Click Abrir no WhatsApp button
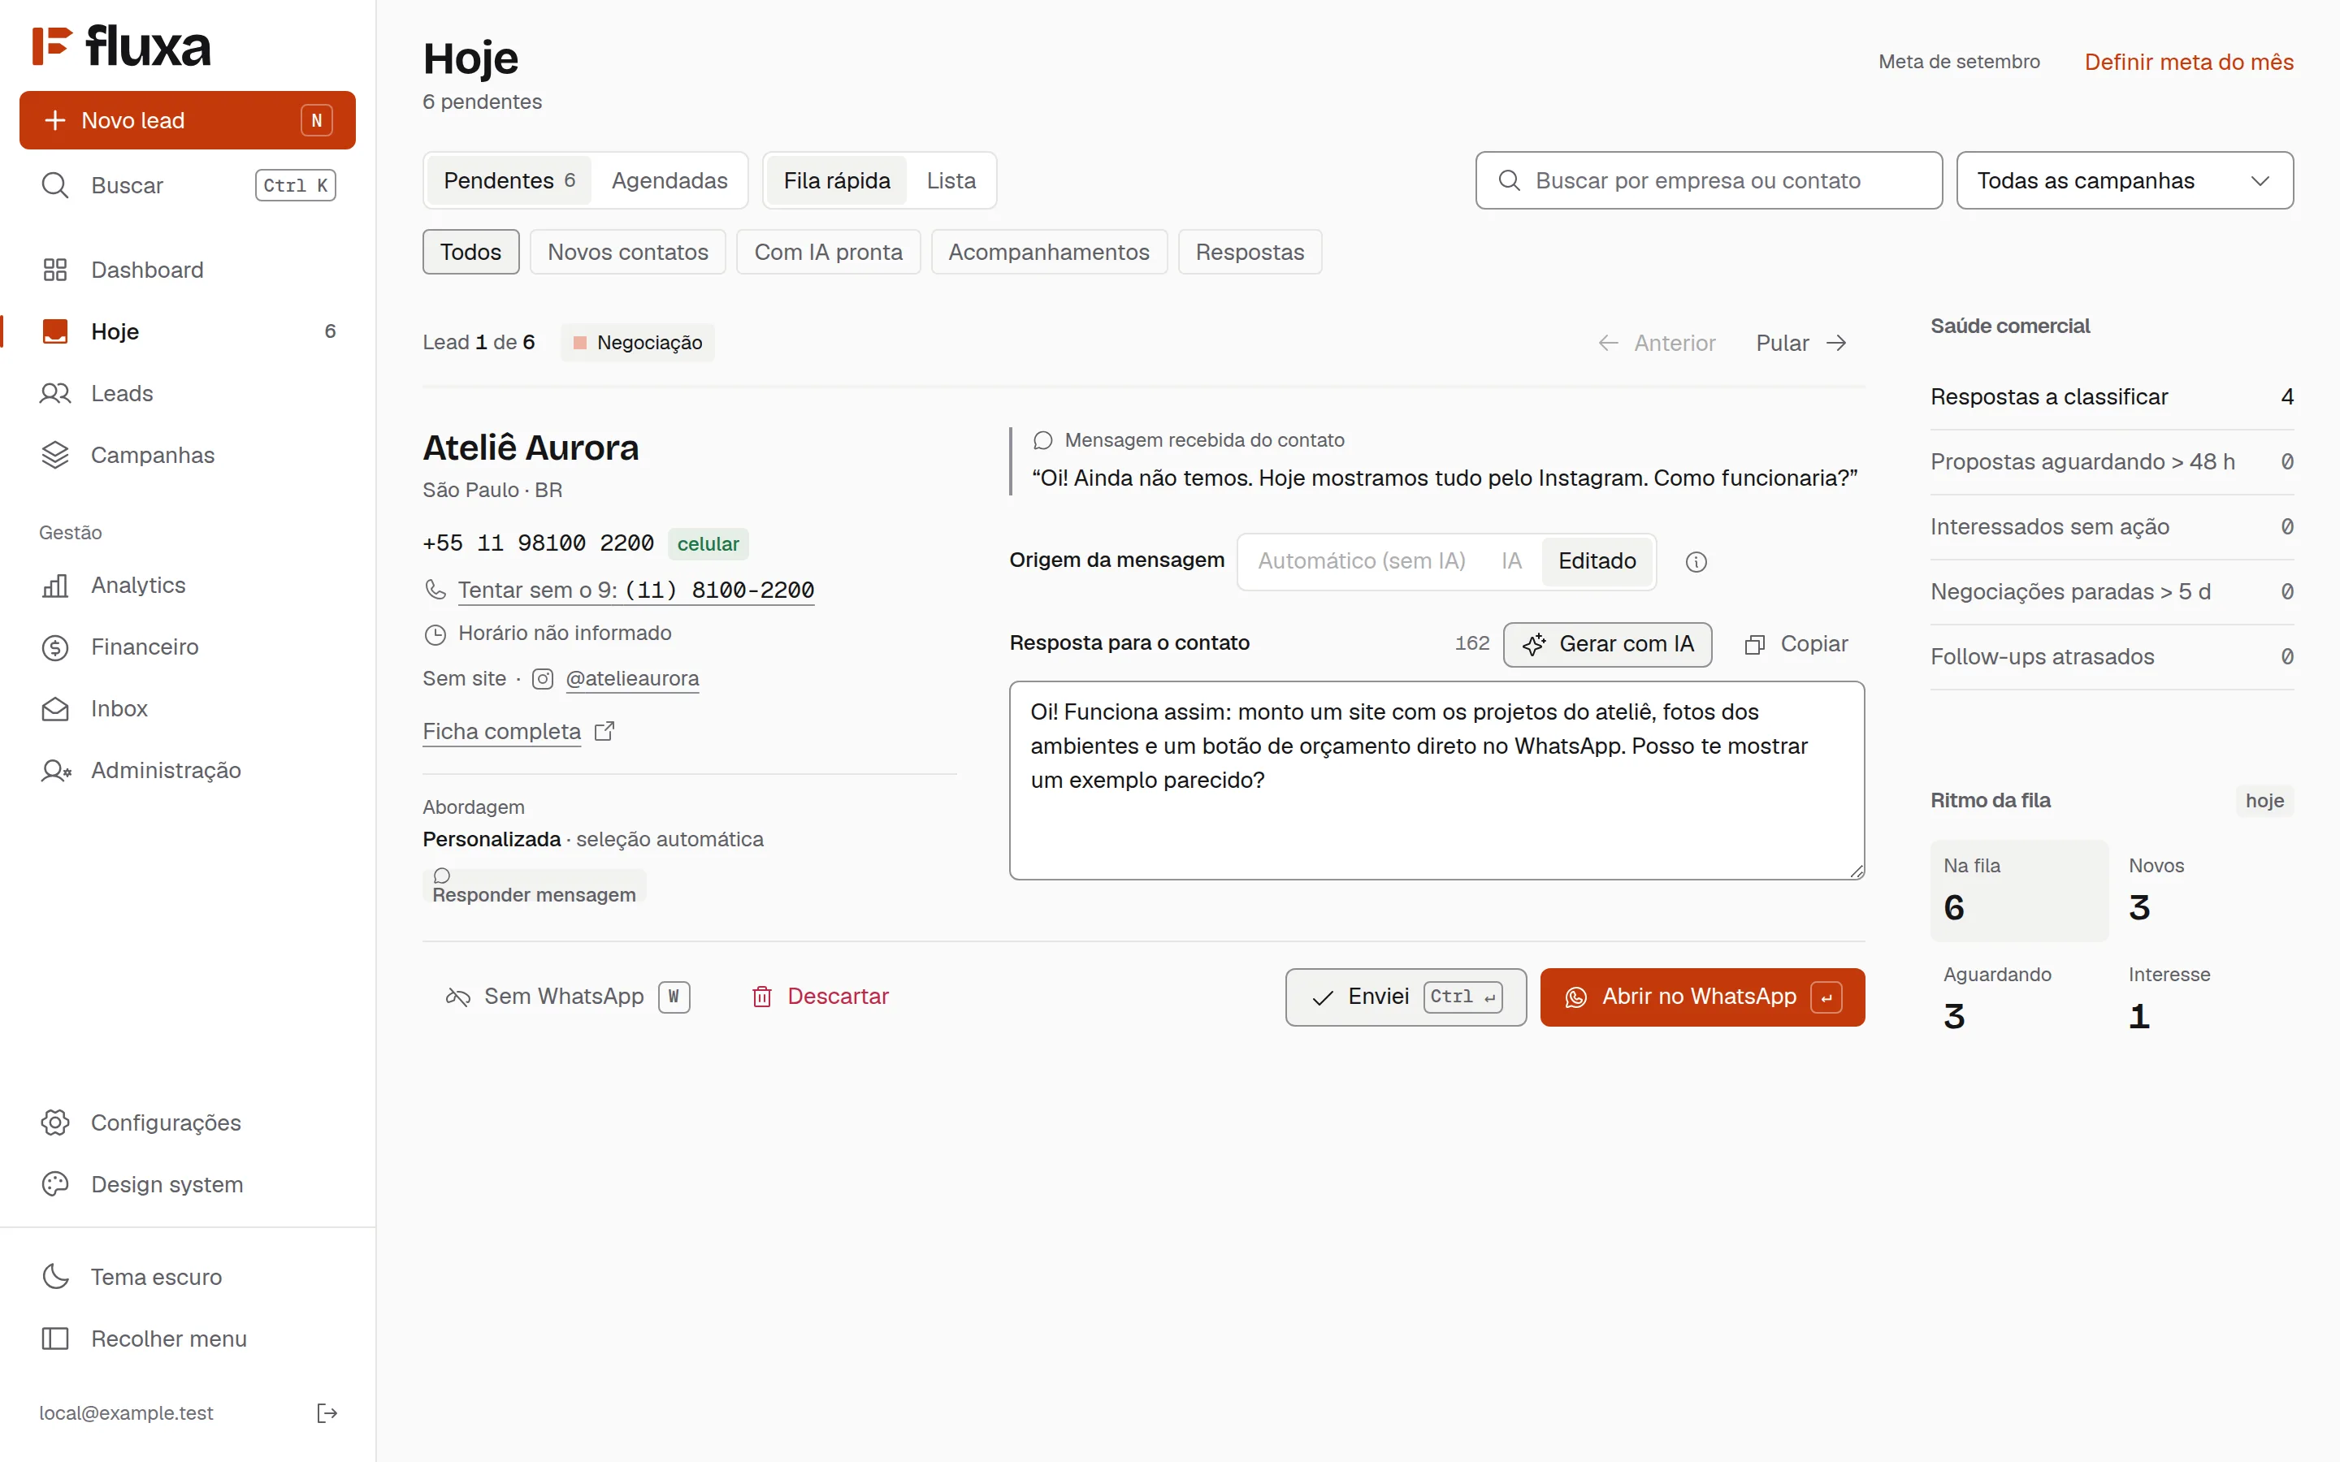Image resolution: width=2340 pixels, height=1462 pixels. (x=1702, y=997)
